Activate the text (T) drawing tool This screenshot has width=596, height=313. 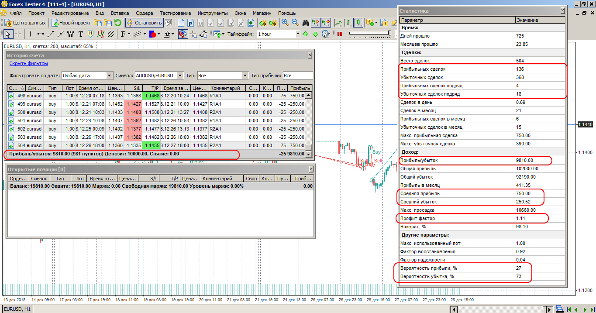coord(80,33)
